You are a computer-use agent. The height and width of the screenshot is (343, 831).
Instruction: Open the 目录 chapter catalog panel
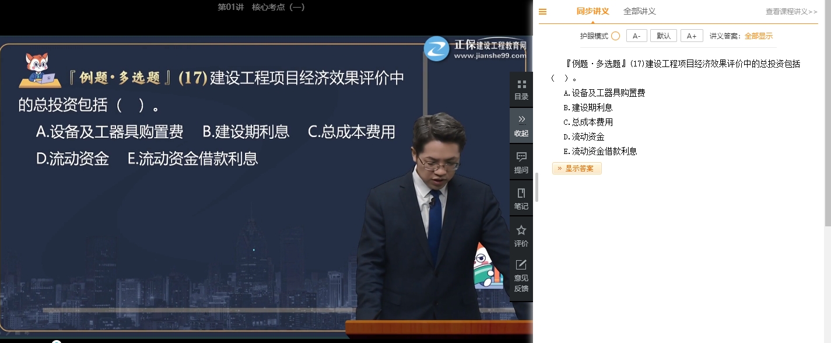[521, 89]
